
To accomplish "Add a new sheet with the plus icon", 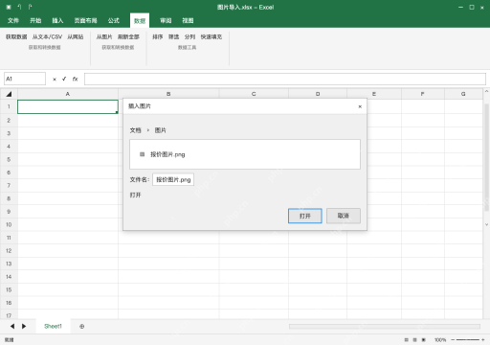I will pyautogui.click(x=82, y=327).
